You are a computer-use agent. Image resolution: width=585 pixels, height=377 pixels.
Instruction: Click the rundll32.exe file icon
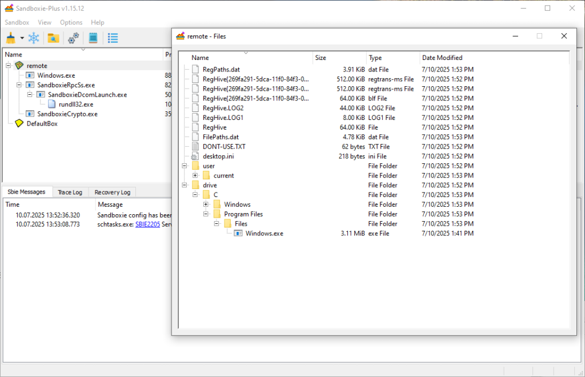pos(52,105)
